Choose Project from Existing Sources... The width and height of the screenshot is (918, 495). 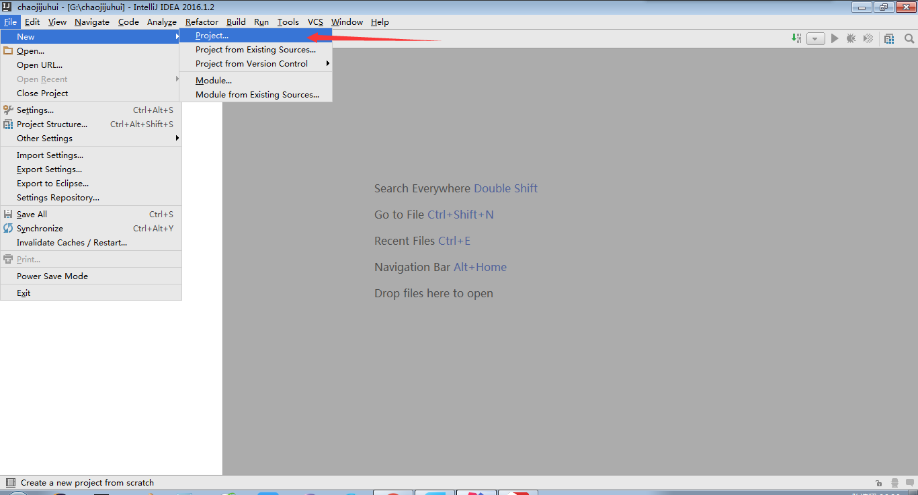tap(255, 50)
